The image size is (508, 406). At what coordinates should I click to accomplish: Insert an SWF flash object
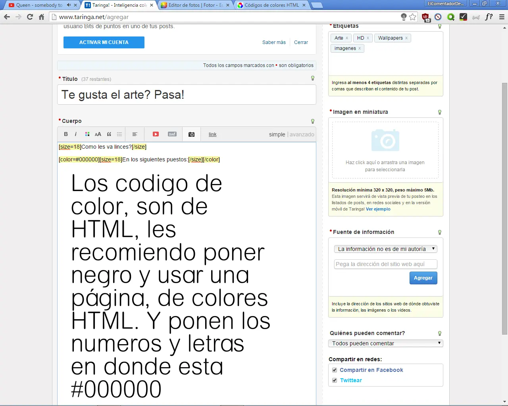point(172,134)
